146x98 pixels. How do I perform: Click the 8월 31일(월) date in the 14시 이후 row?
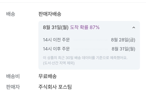(124, 49)
